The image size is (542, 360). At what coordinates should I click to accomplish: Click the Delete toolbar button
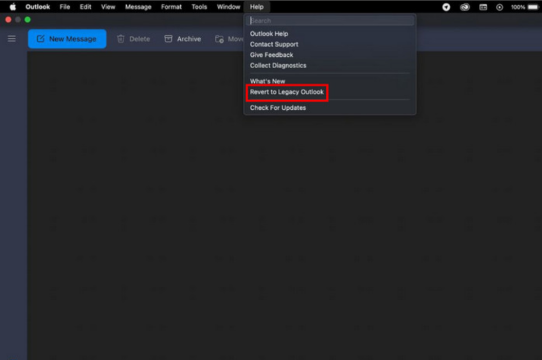point(134,39)
